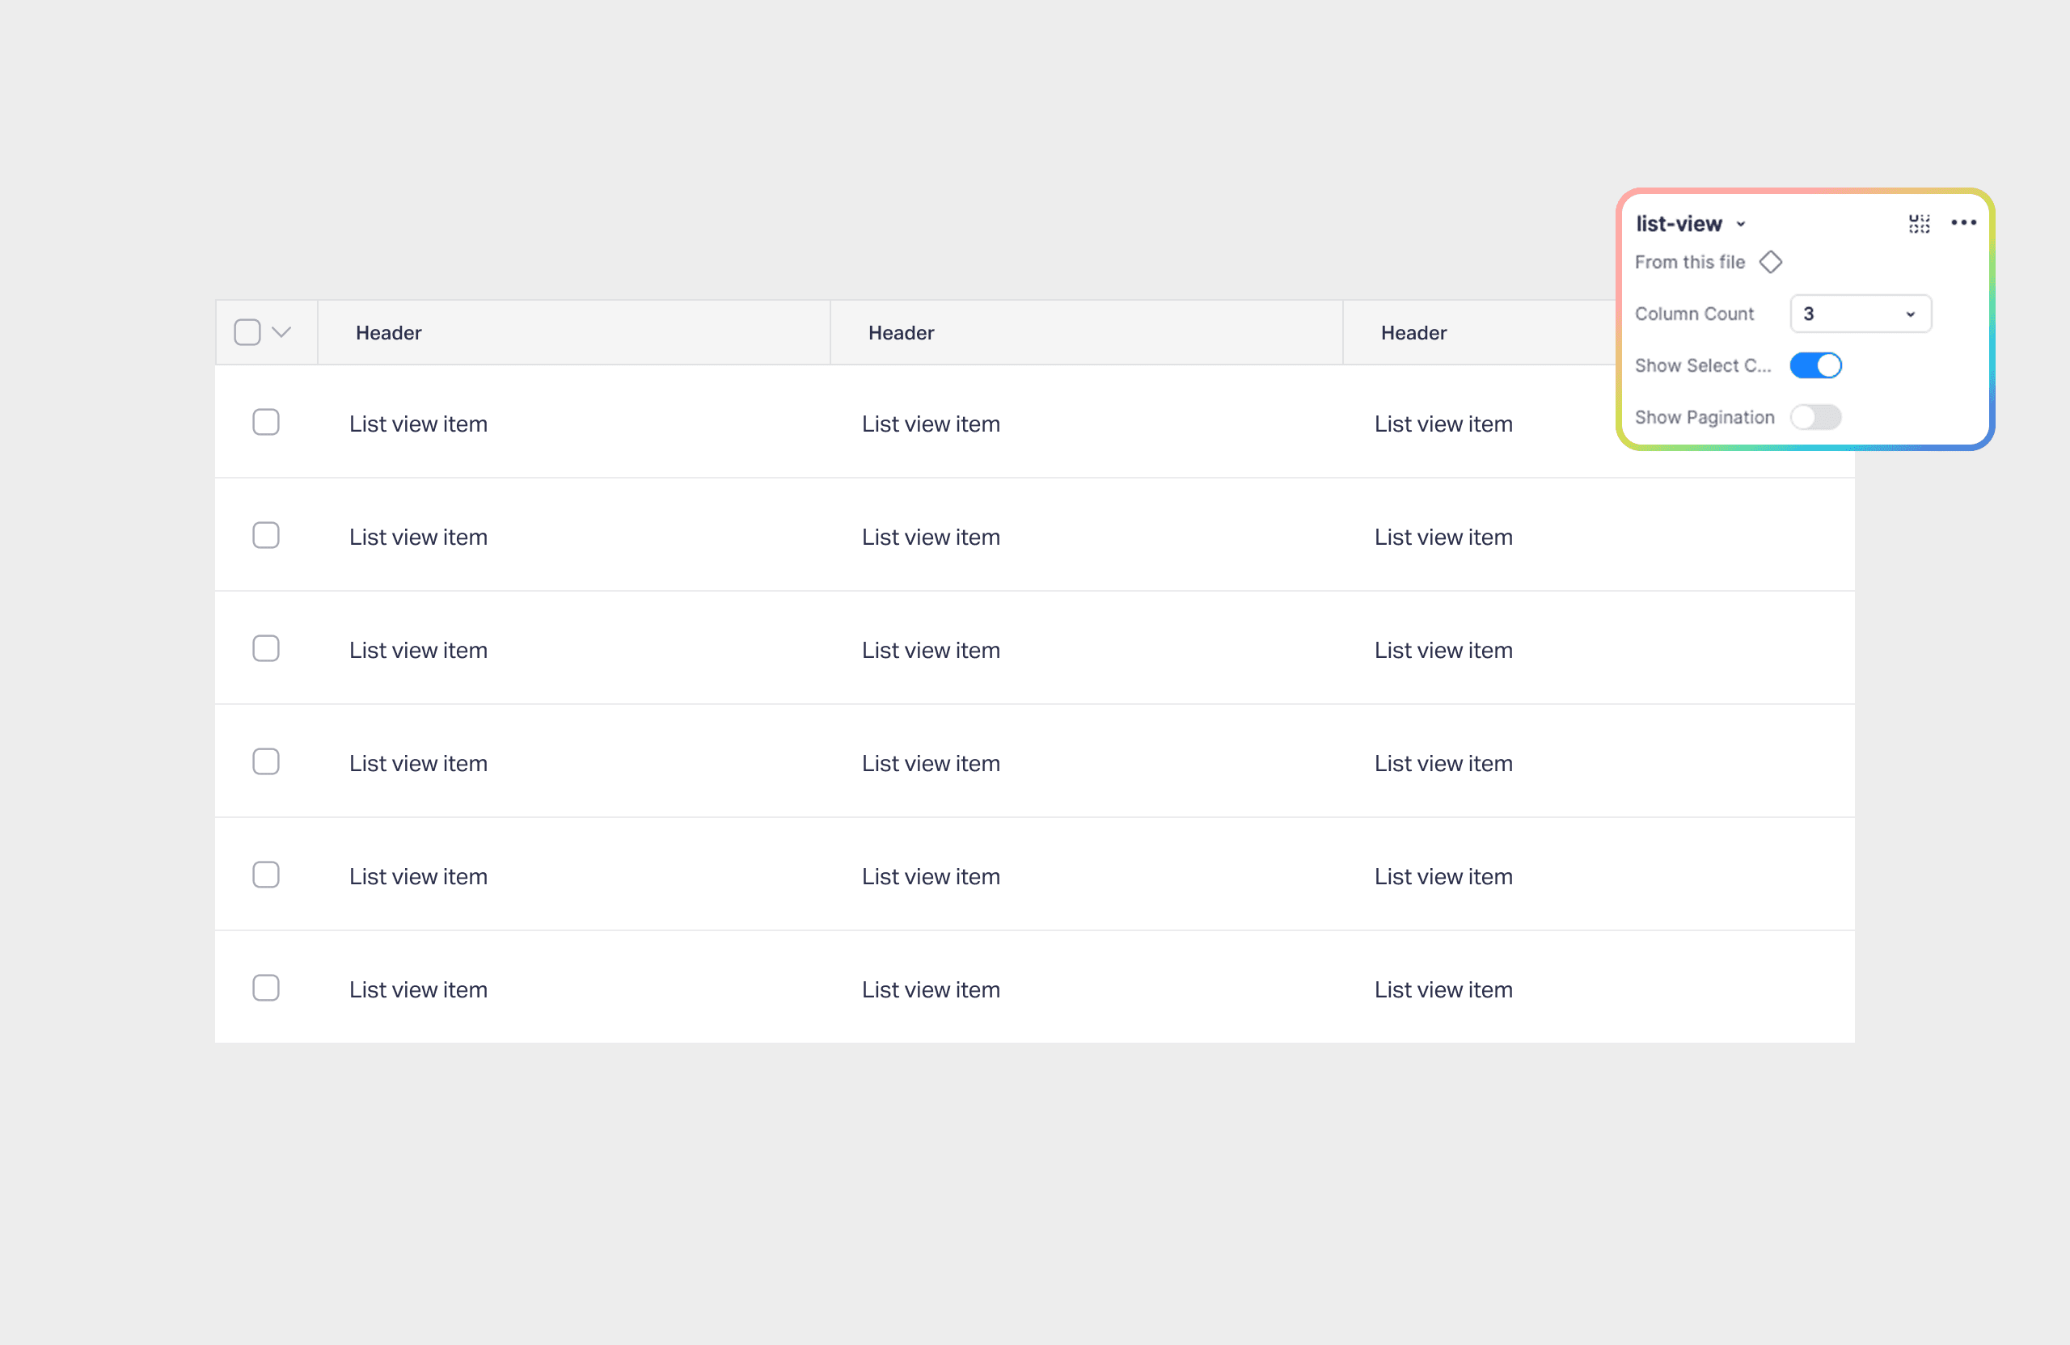Image resolution: width=2070 pixels, height=1345 pixels.
Task: Select first row's middle List view item
Action: click(931, 424)
